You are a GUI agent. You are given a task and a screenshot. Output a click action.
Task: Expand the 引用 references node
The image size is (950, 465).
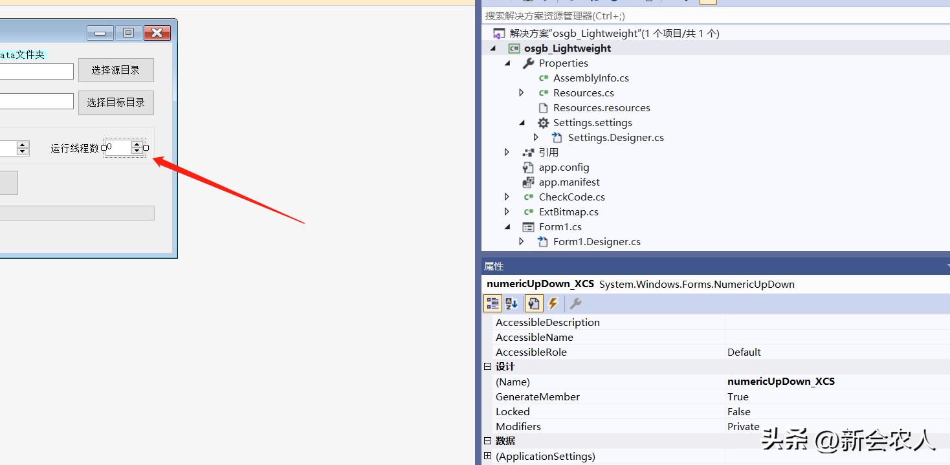tap(507, 152)
